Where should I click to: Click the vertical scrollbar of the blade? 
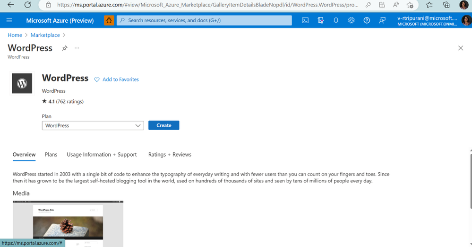click(471, 181)
